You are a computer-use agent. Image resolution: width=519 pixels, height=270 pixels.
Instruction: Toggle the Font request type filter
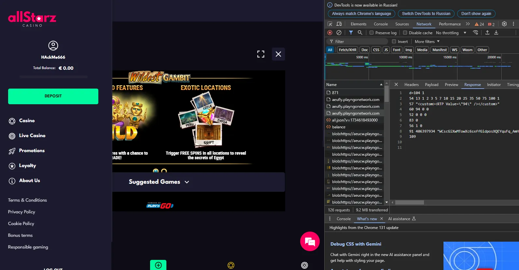[x=397, y=50]
